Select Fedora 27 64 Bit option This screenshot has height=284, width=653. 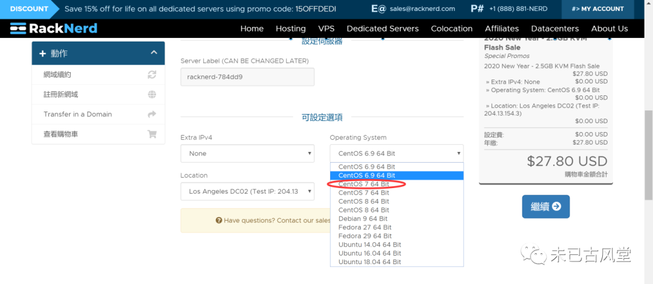[x=397, y=227]
